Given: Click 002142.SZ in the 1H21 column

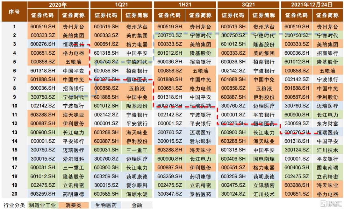Looking at the screenshot, I should point(169,115).
